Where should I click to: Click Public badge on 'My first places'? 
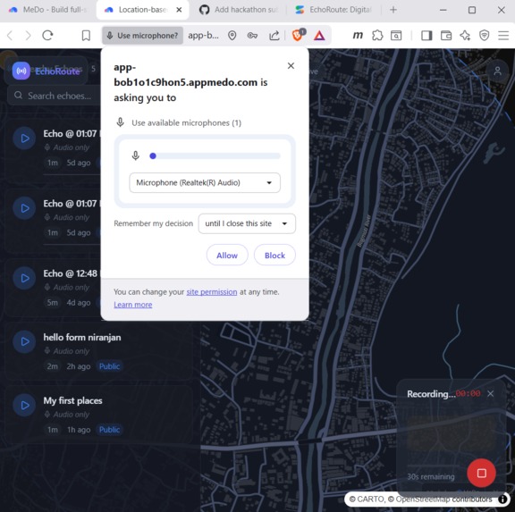pos(110,430)
